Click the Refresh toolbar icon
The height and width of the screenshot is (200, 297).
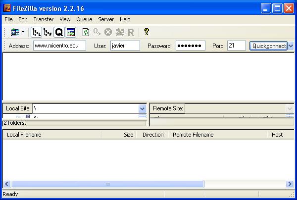click(x=86, y=32)
